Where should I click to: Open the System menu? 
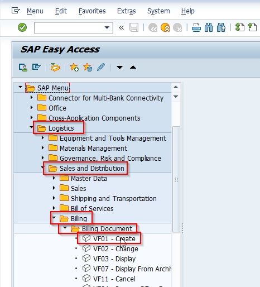point(158,11)
